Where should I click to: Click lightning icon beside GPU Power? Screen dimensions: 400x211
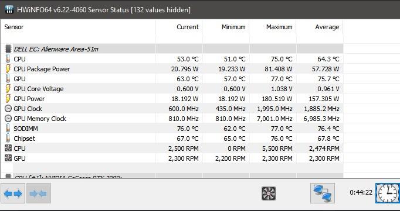pyautogui.click(x=8, y=98)
